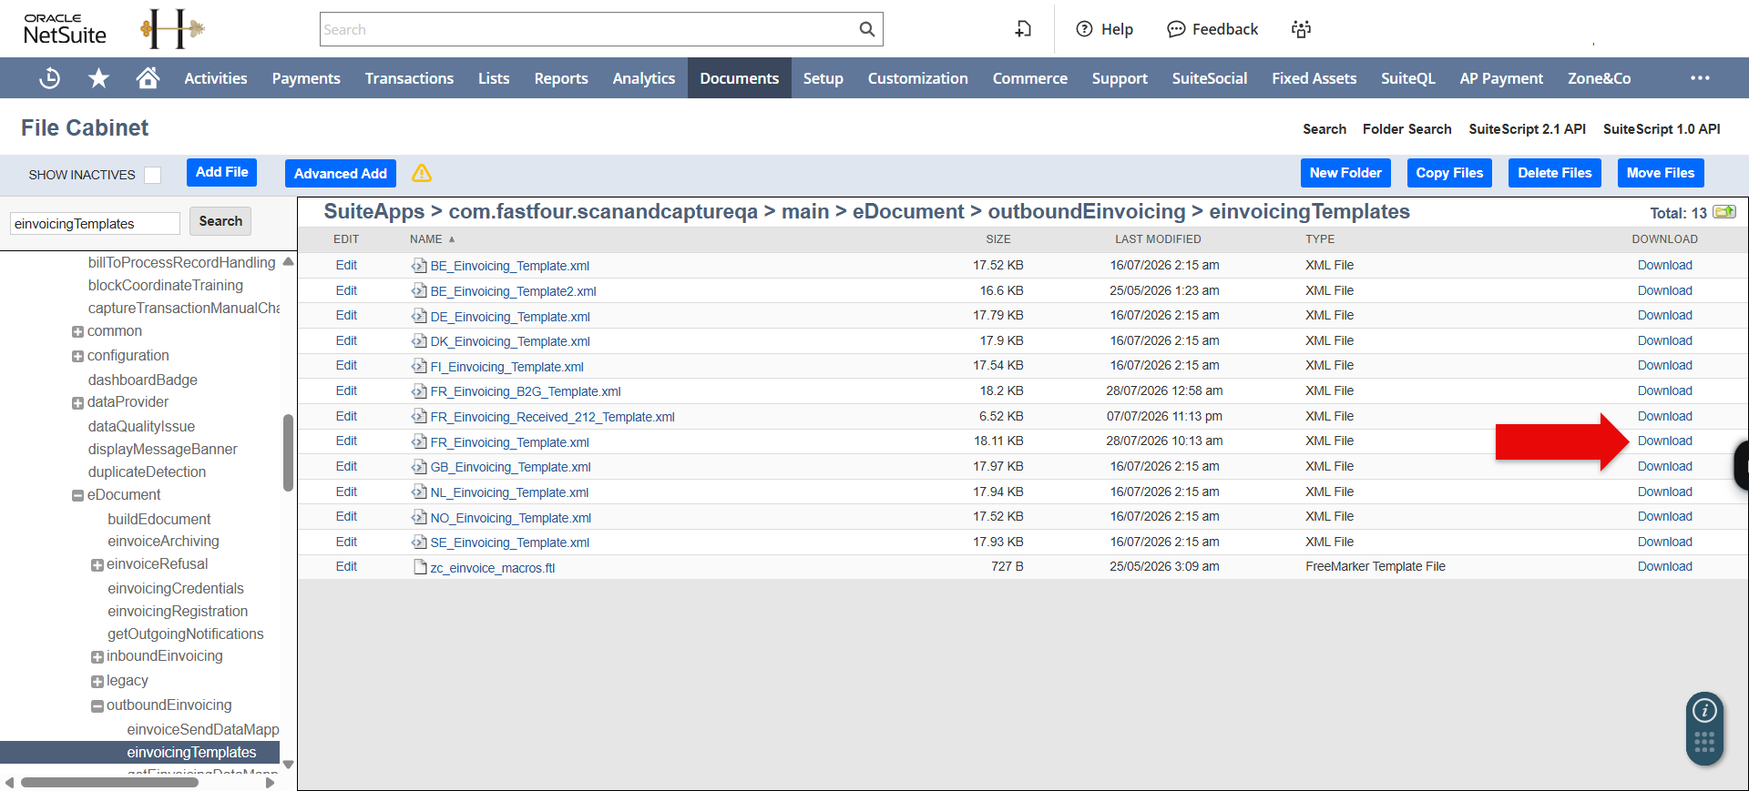Click the company H logo
The image size is (1749, 791).
[x=172, y=29]
